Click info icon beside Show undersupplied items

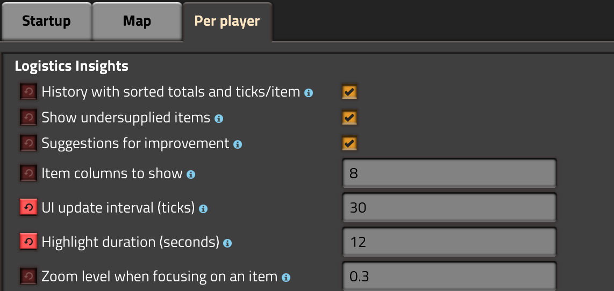(219, 119)
